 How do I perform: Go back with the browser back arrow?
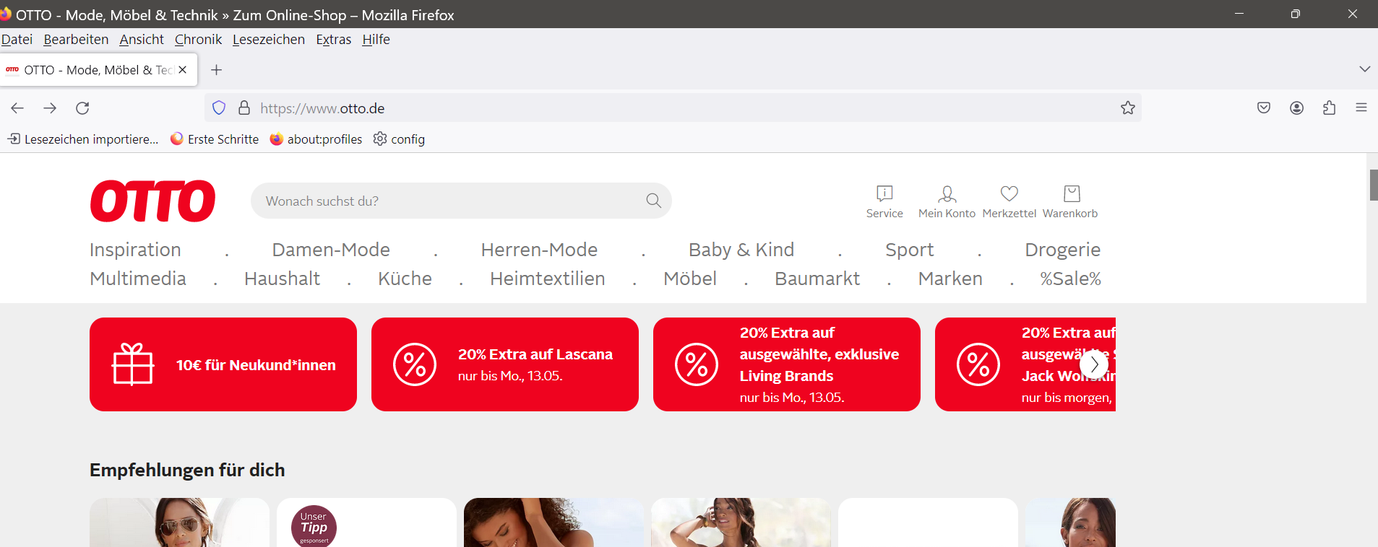pos(17,108)
